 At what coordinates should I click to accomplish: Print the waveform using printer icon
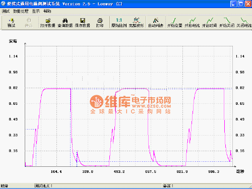[100, 23]
